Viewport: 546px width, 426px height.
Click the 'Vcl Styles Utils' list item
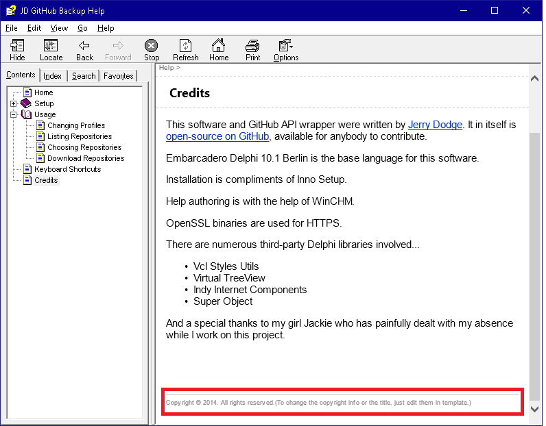pyautogui.click(x=226, y=266)
